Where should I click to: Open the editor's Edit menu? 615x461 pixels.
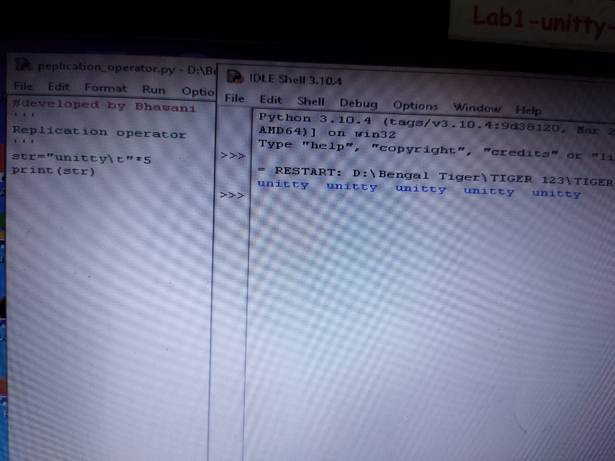coord(58,87)
